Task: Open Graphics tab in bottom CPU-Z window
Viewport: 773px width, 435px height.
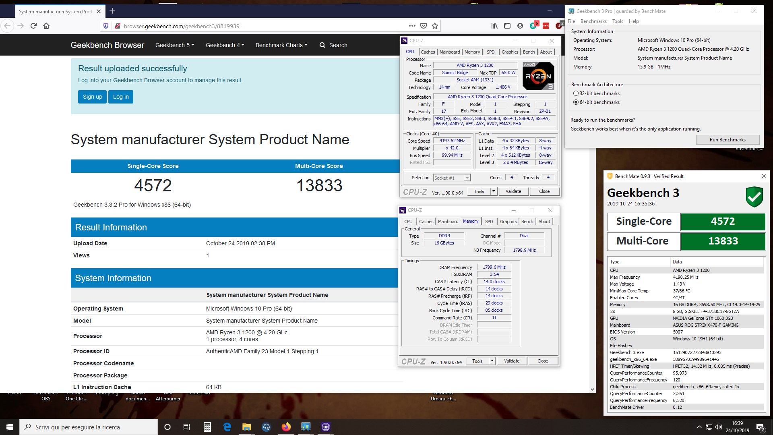Action: click(x=508, y=222)
